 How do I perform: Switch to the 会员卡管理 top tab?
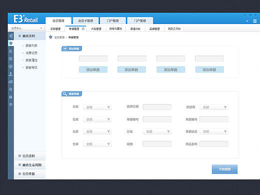[x=85, y=20]
